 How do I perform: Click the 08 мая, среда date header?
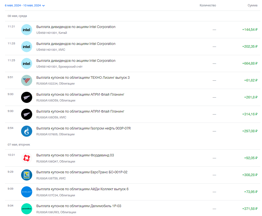click(x=17, y=16)
